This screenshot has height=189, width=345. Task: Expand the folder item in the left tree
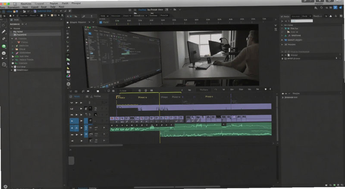click(x=13, y=49)
